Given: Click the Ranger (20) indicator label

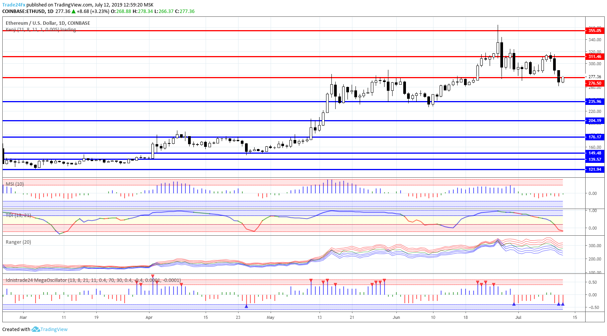Looking at the screenshot, I should click(18, 242).
